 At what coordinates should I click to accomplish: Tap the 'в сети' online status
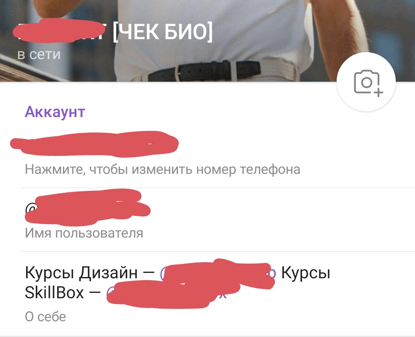tap(39, 54)
